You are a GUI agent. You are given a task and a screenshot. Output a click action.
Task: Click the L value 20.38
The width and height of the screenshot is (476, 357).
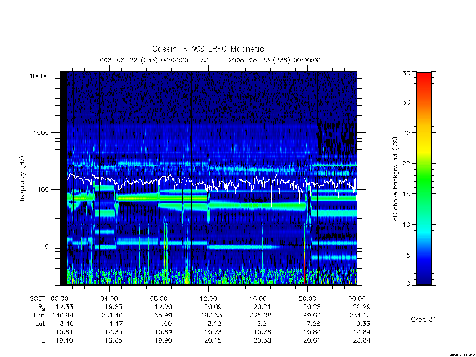pyautogui.click(x=263, y=341)
